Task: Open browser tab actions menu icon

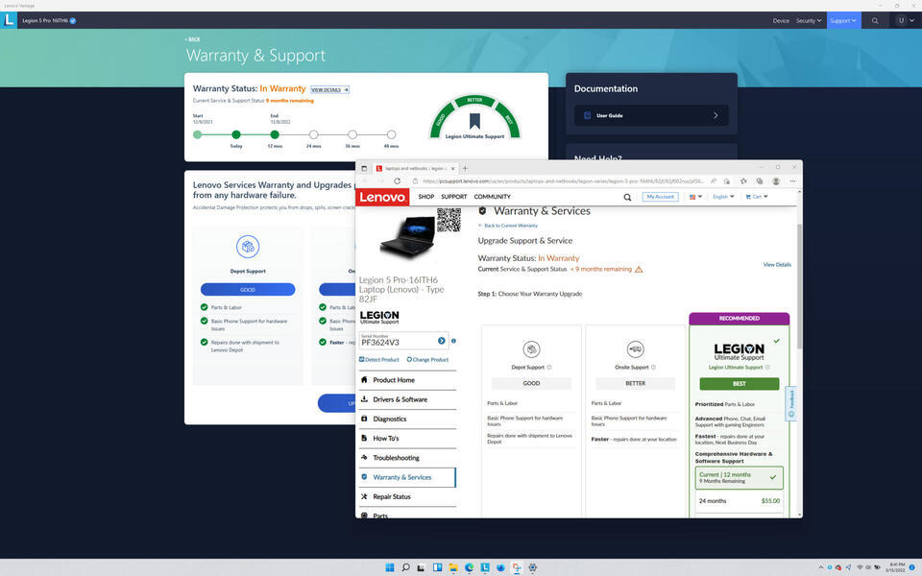Action: (364, 169)
